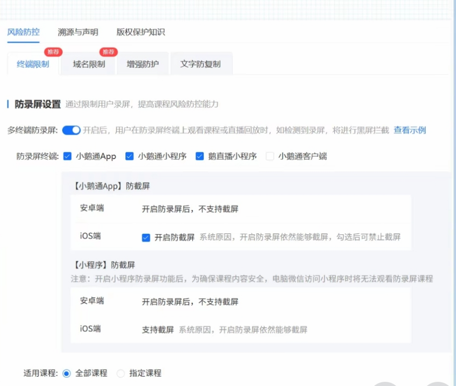Click the 推荐 badge on 域名限制
Screen dimensions: 456x386
pyautogui.click(x=108, y=52)
